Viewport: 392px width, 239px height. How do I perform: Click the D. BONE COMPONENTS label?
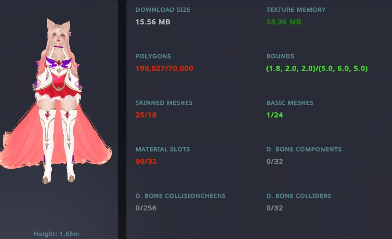[304, 149]
